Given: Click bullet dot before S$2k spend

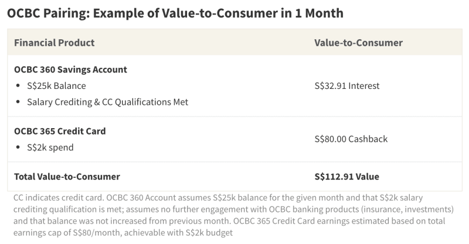Looking at the screenshot, I should 19,148.
